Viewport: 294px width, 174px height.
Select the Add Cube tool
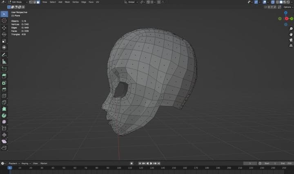(x=4, y=69)
